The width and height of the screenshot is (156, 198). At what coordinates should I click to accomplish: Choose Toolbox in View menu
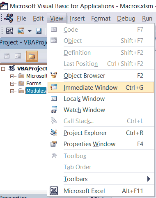pos(101,156)
